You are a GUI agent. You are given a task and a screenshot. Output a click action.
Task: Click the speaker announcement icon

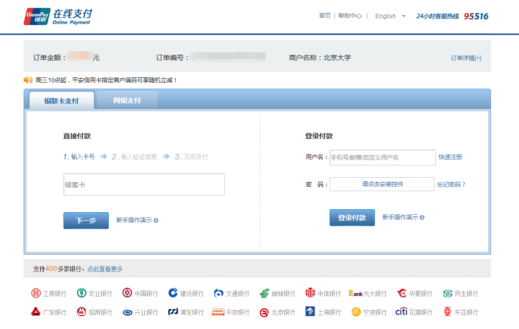28,80
